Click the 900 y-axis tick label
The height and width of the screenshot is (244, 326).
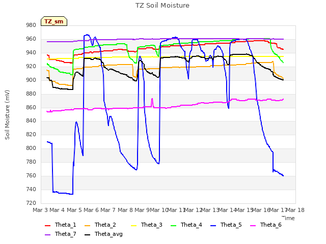[x=31, y=80]
